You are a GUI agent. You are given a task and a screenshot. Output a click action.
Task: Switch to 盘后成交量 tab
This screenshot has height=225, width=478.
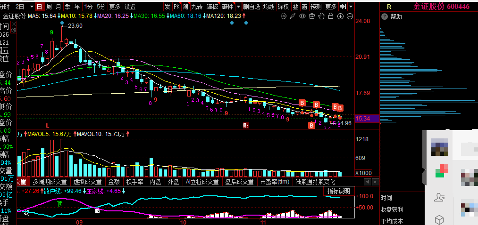click(x=240, y=182)
